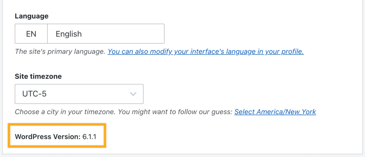Screen dimensions: 365x157
Task: Click the gray background below settings panel
Action: pos(182,156)
